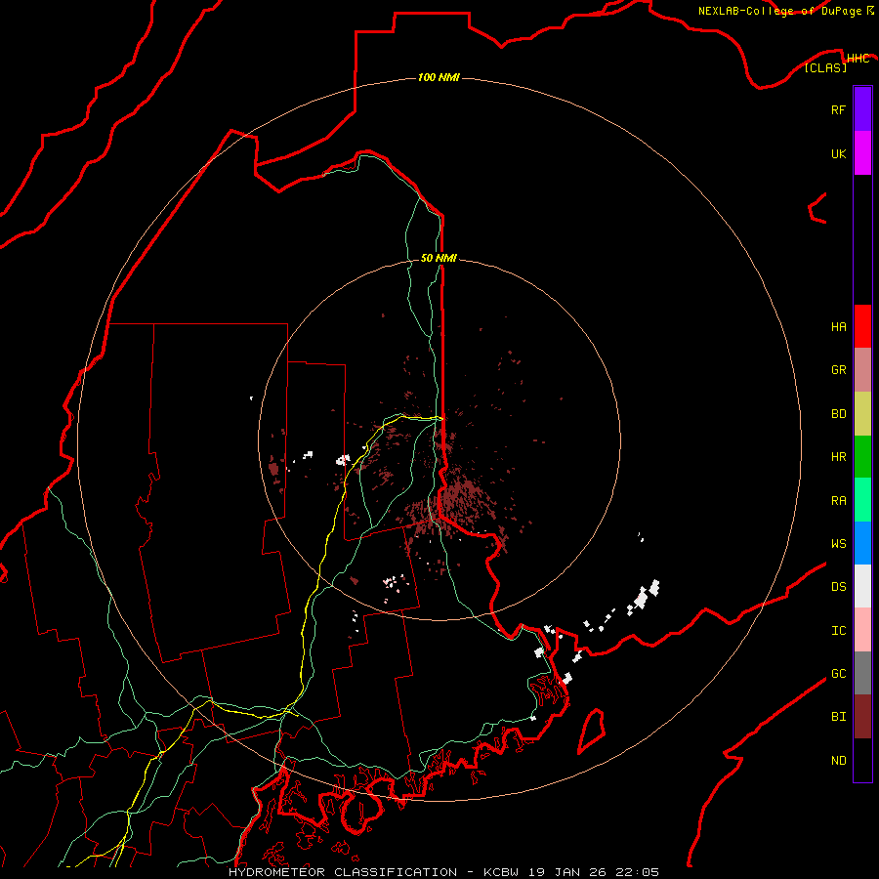Click the RA light green legend swatch
879x879 pixels.
[862, 500]
